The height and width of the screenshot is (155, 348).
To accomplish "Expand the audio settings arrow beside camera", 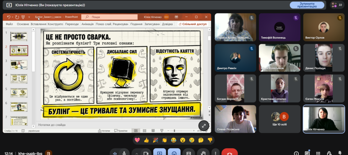I will (x=136, y=153).
